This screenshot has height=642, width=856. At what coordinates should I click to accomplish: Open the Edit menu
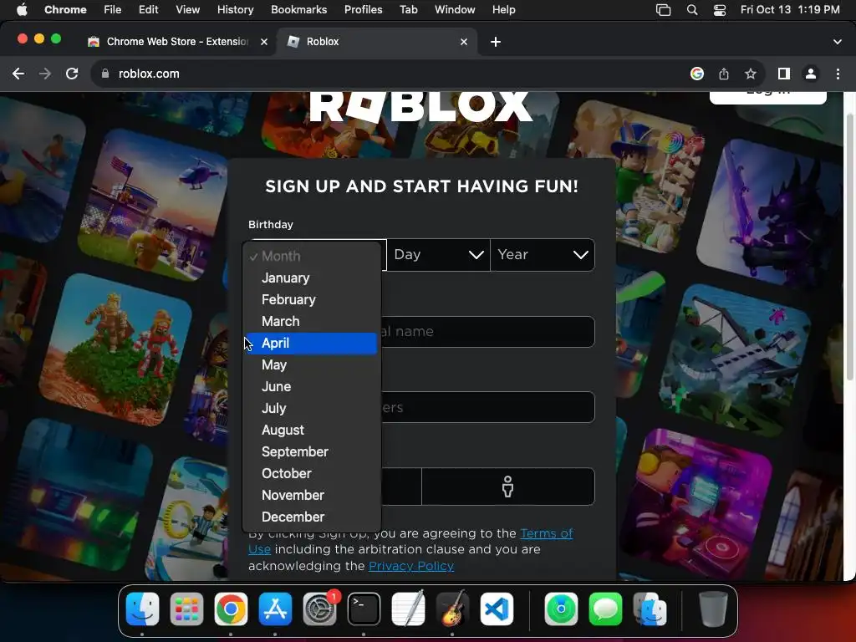pyautogui.click(x=149, y=10)
